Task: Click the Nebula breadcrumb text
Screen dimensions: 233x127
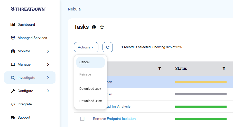Action: pyautogui.click(x=74, y=9)
